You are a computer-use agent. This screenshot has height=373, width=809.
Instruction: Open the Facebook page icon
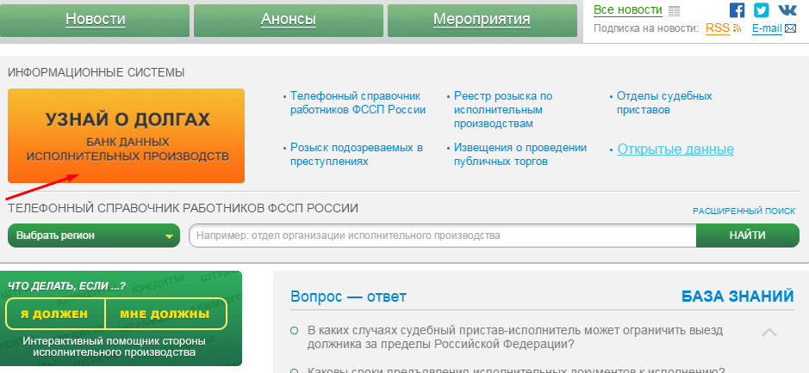click(x=737, y=10)
